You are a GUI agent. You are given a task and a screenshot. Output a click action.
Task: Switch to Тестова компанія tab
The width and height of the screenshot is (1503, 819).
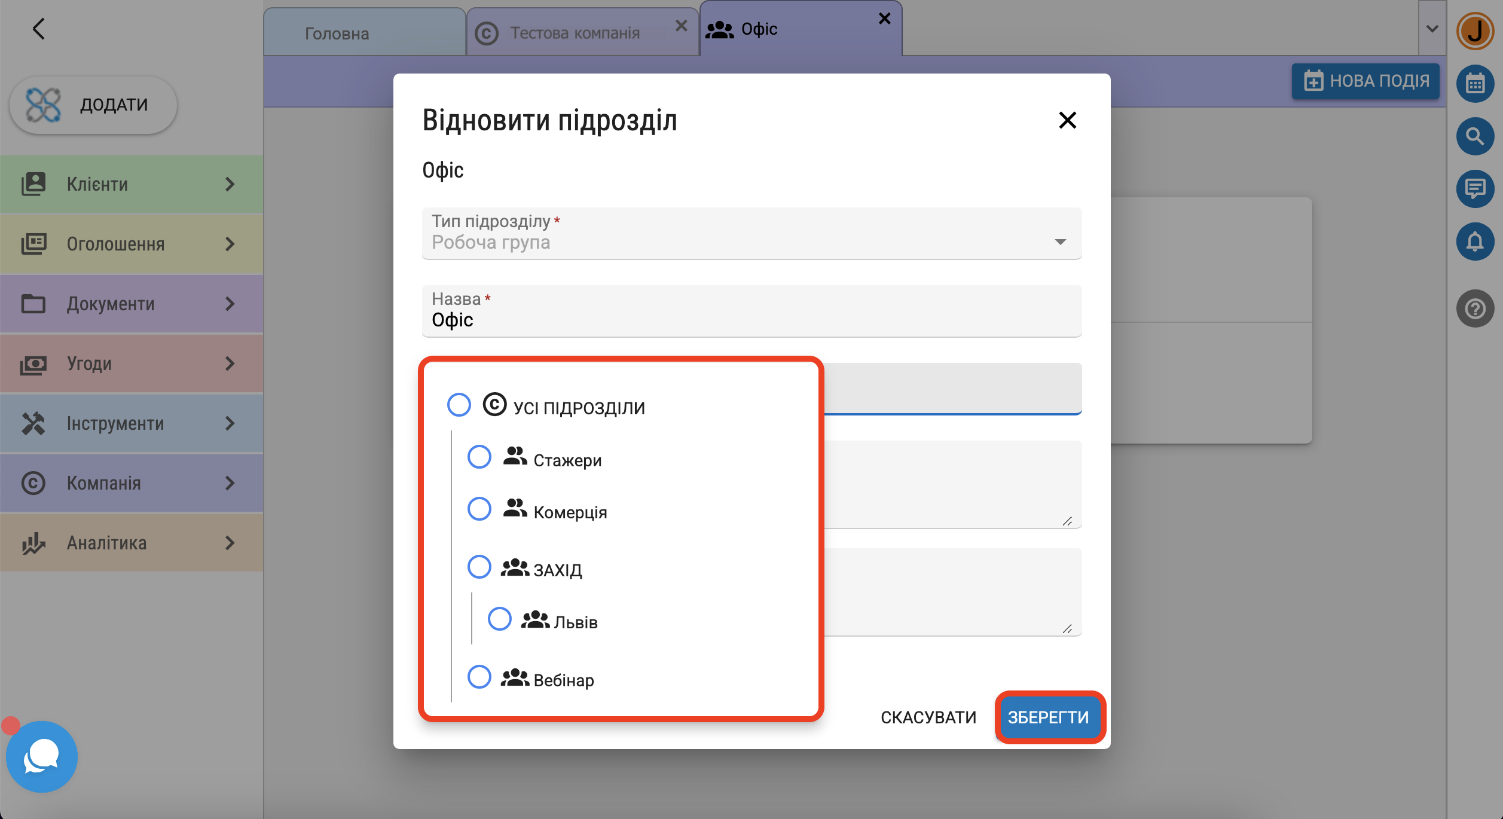point(574,33)
